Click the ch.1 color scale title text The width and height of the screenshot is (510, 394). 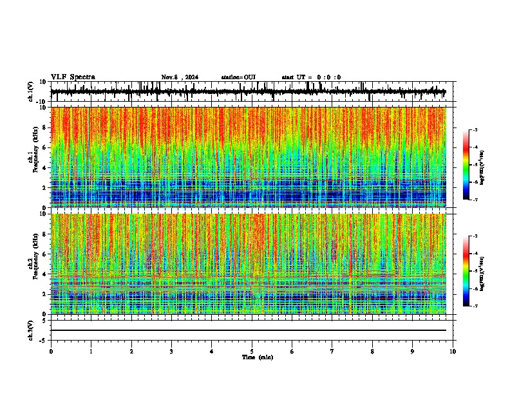[x=482, y=167]
